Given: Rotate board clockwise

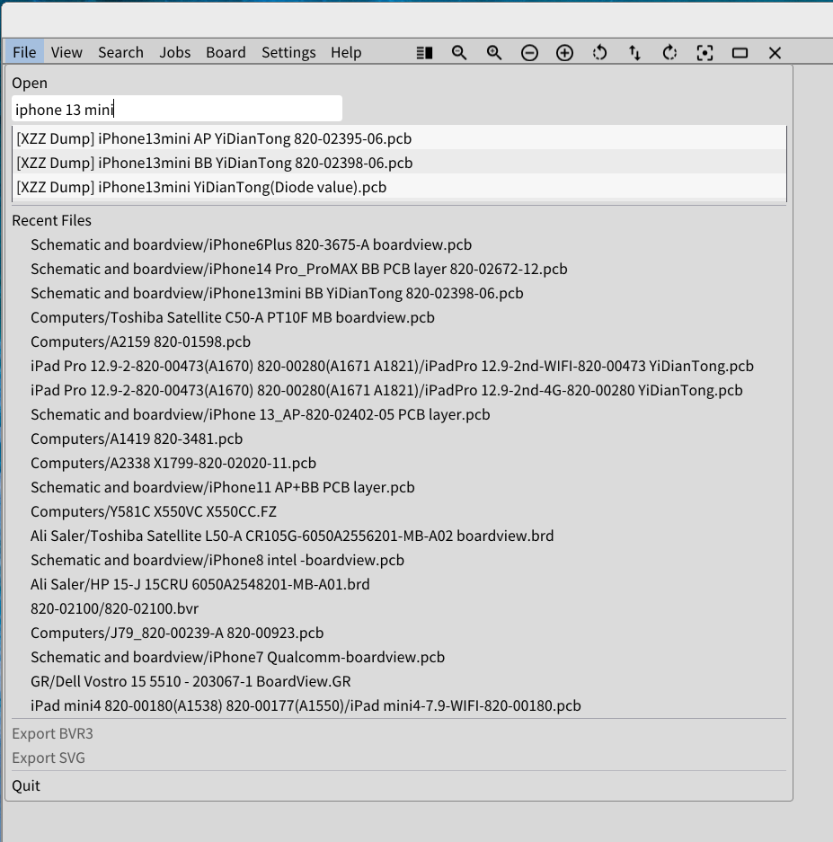Looking at the screenshot, I should point(669,53).
